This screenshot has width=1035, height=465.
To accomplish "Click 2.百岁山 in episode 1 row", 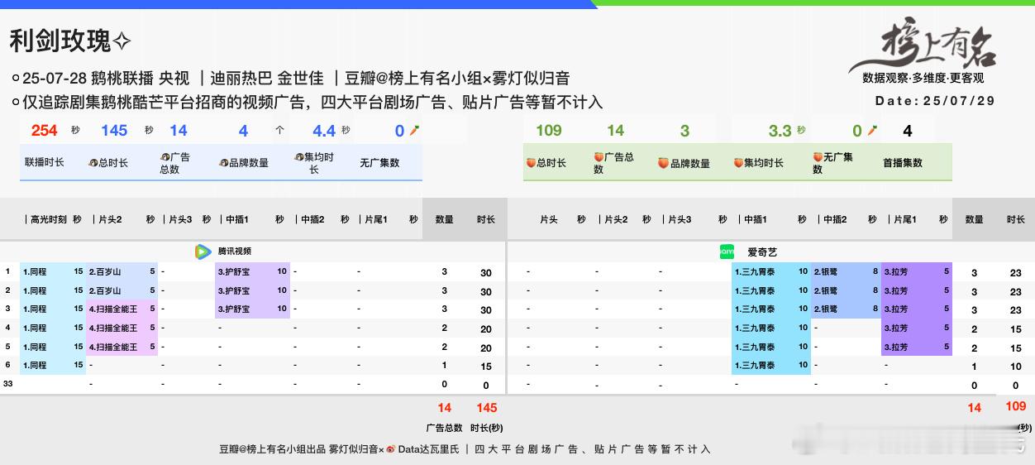I will click(105, 272).
